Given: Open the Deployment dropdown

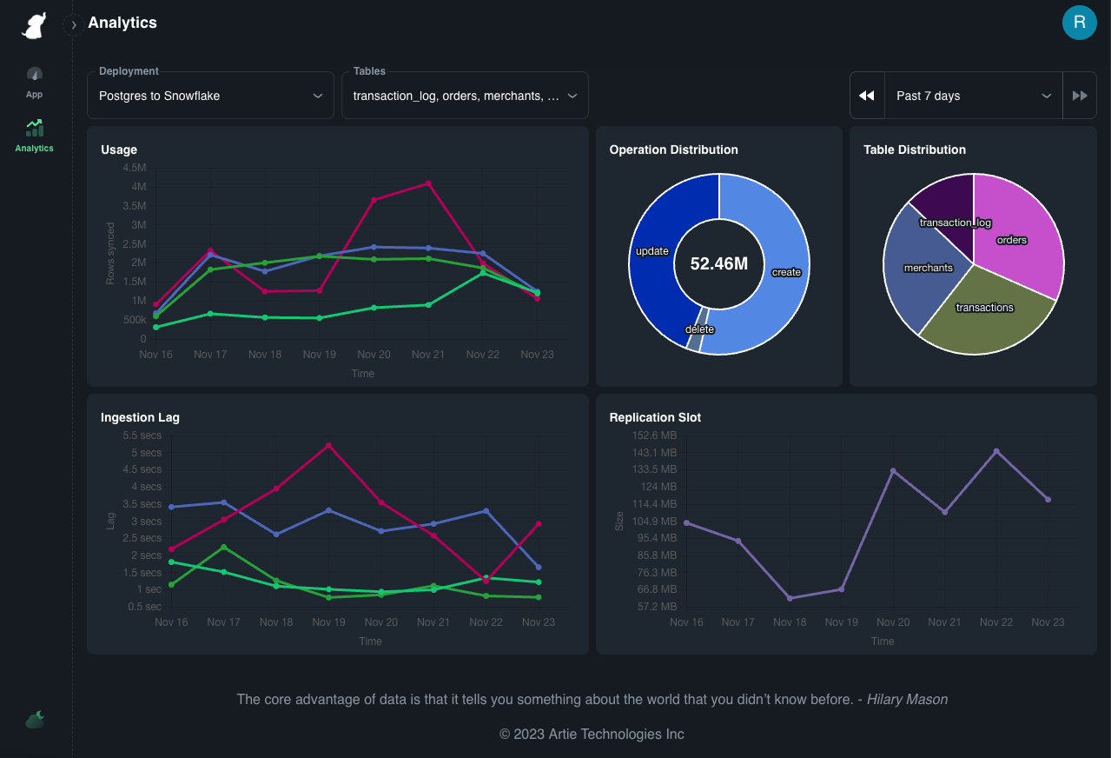Looking at the screenshot, I should click(210, 96).
